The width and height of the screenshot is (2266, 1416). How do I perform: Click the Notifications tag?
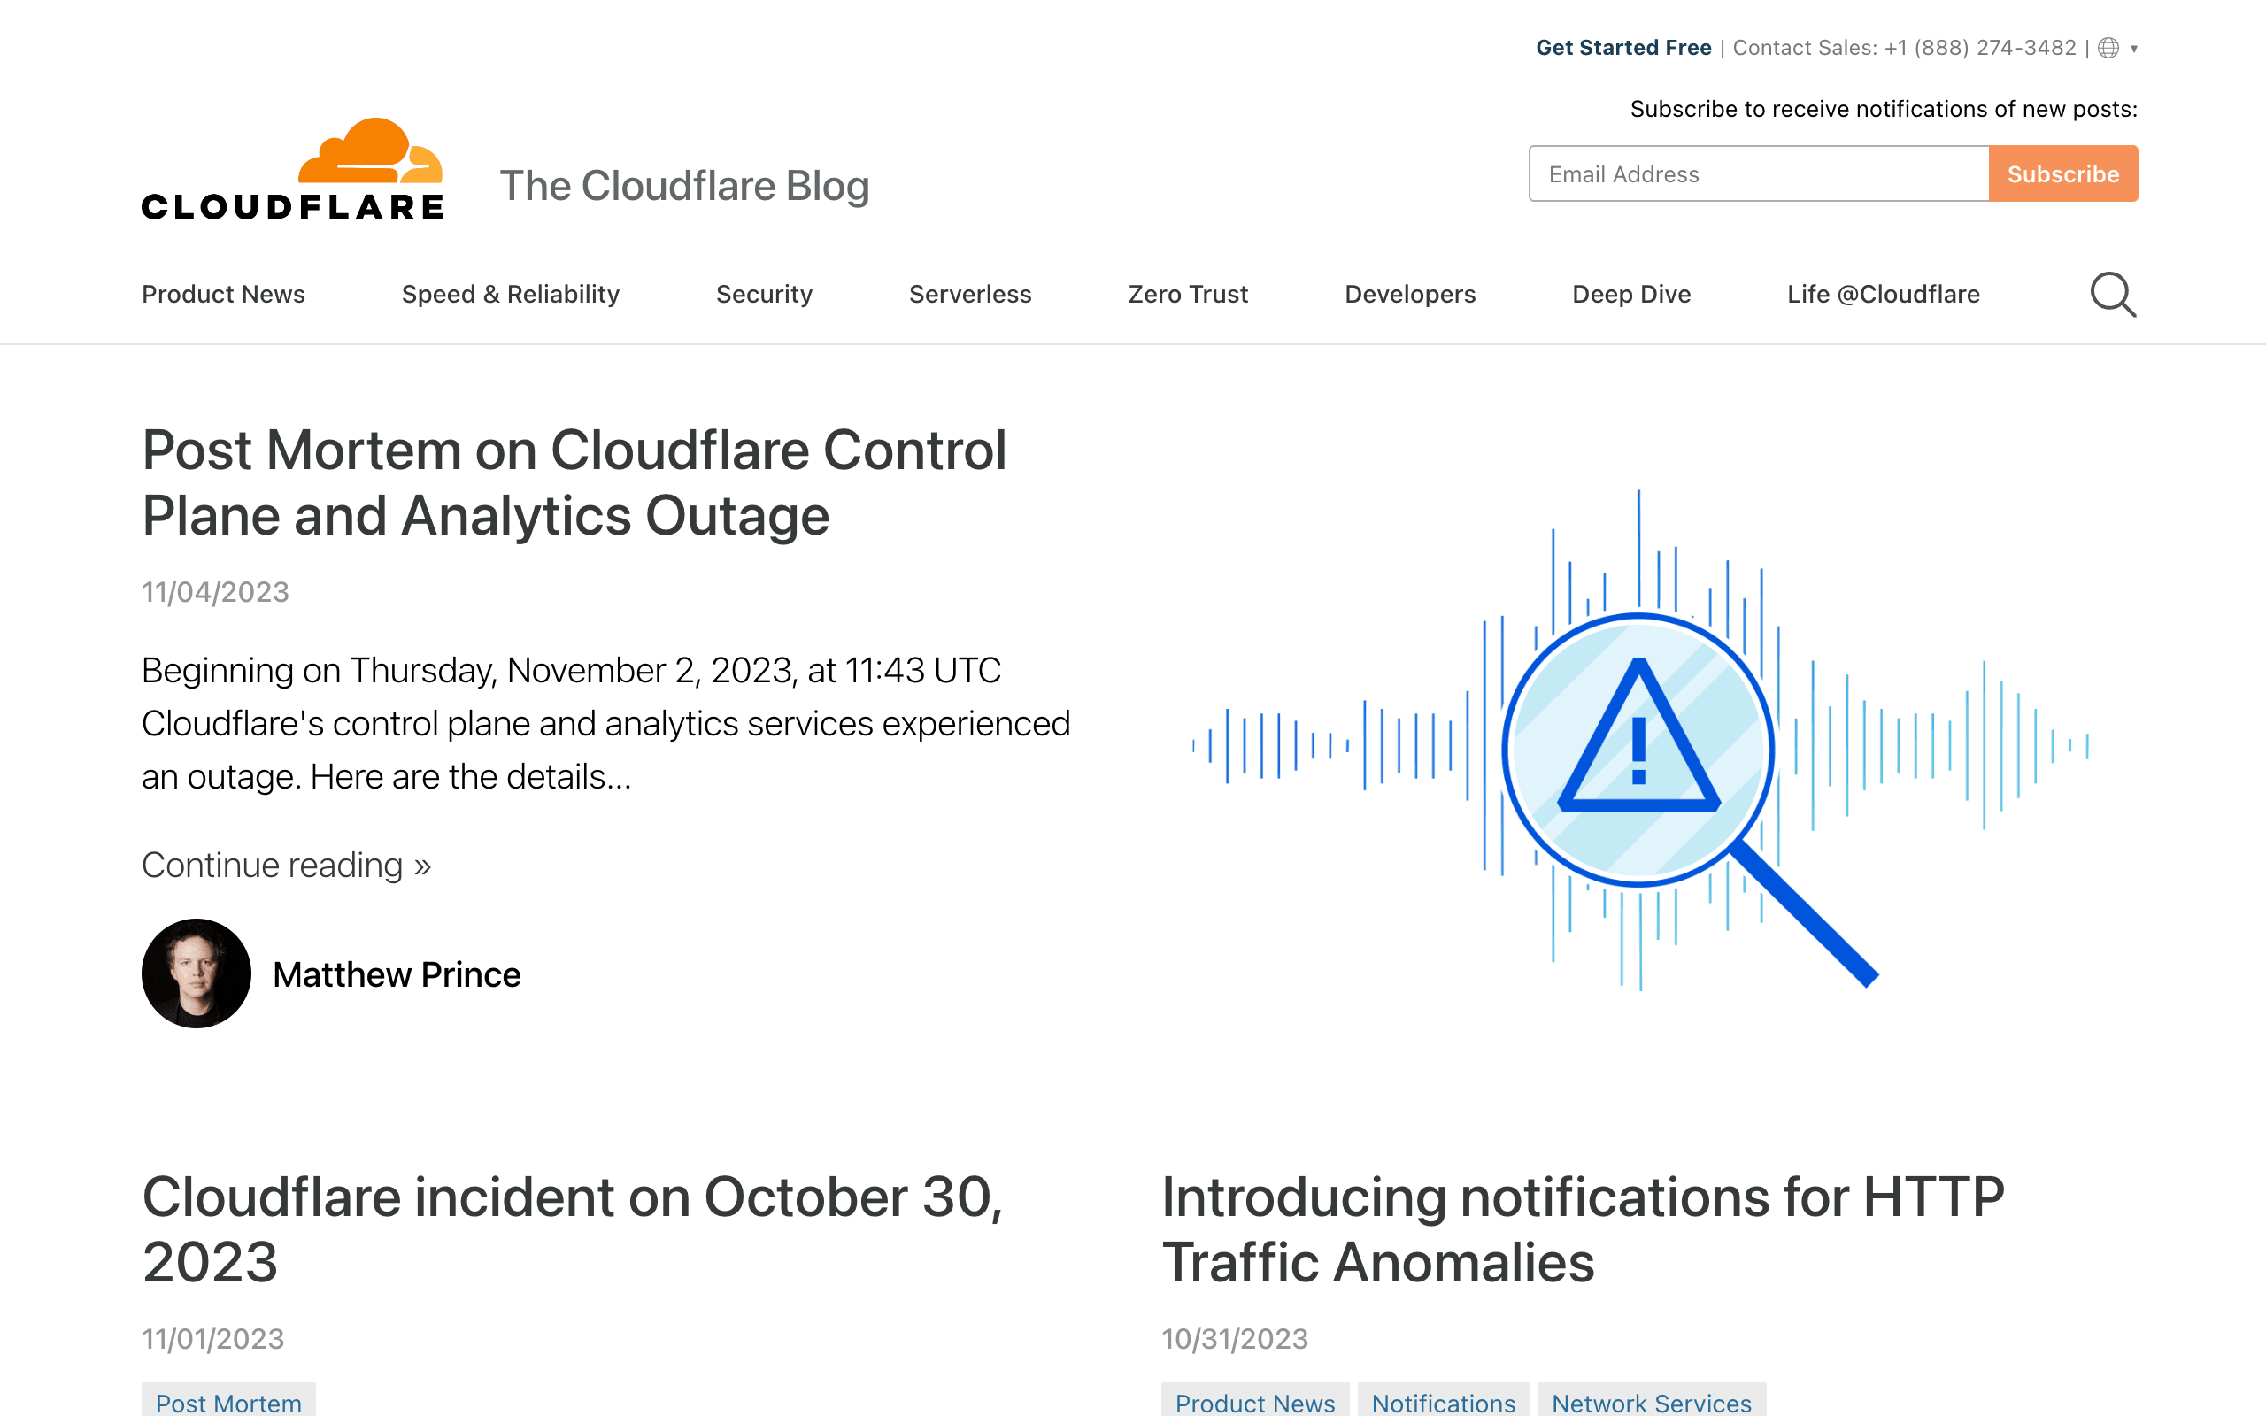(x=1443, y=1402)
